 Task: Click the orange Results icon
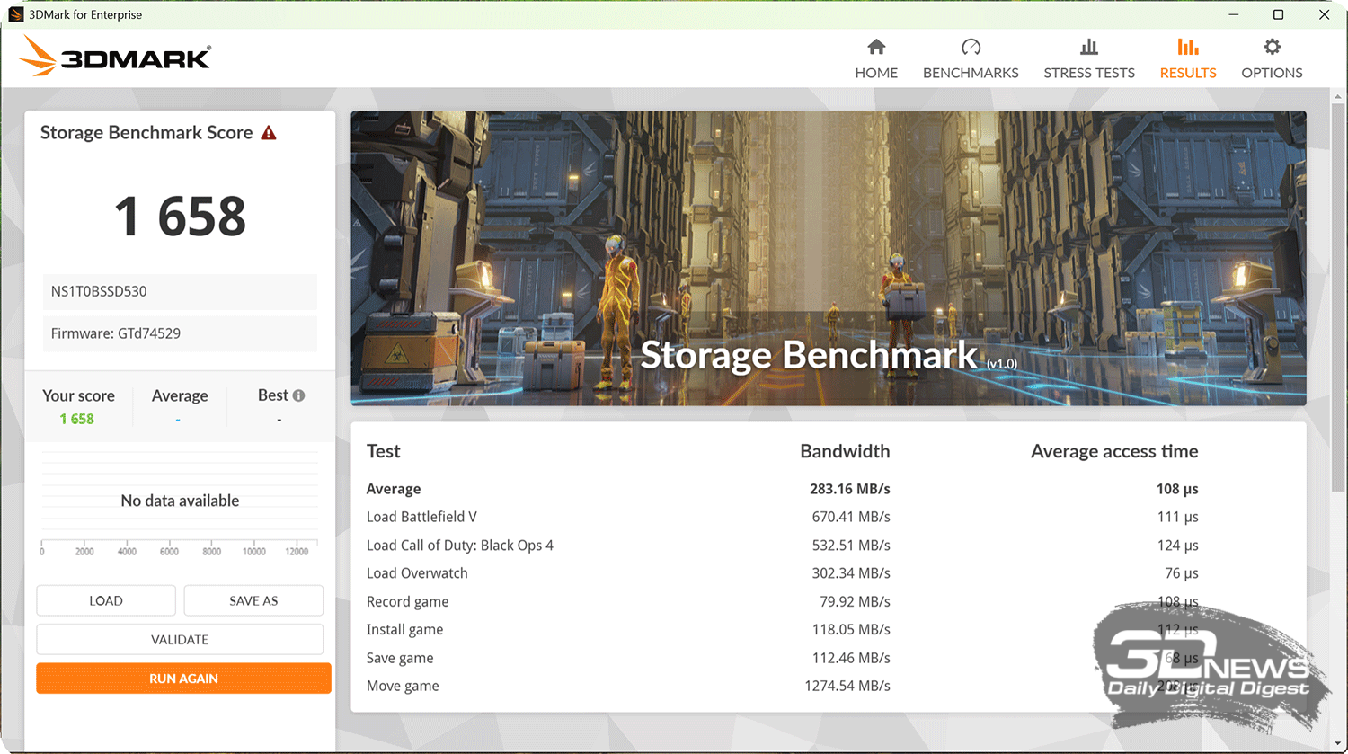pyautogui.click(x=1188, y=48)
